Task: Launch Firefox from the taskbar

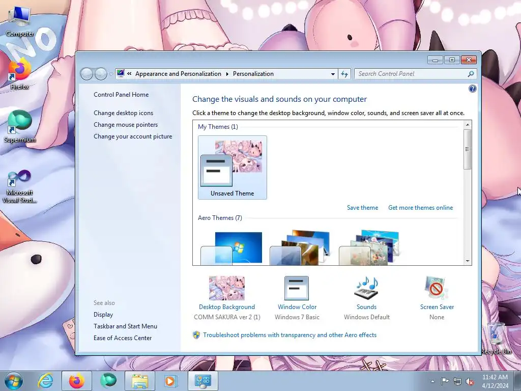Action: [76, 381]
